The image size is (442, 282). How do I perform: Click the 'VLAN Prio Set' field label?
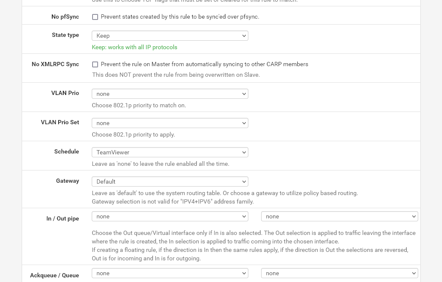click(x=60, y=123)
